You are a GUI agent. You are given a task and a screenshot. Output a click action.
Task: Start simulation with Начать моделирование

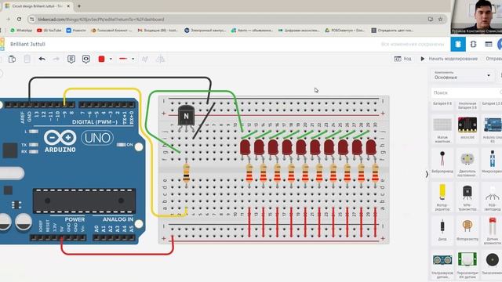tap(449, 59)
